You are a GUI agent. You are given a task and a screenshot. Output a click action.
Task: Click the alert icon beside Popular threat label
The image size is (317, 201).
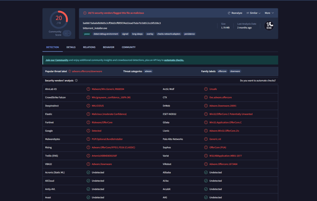tap(70, 71)
